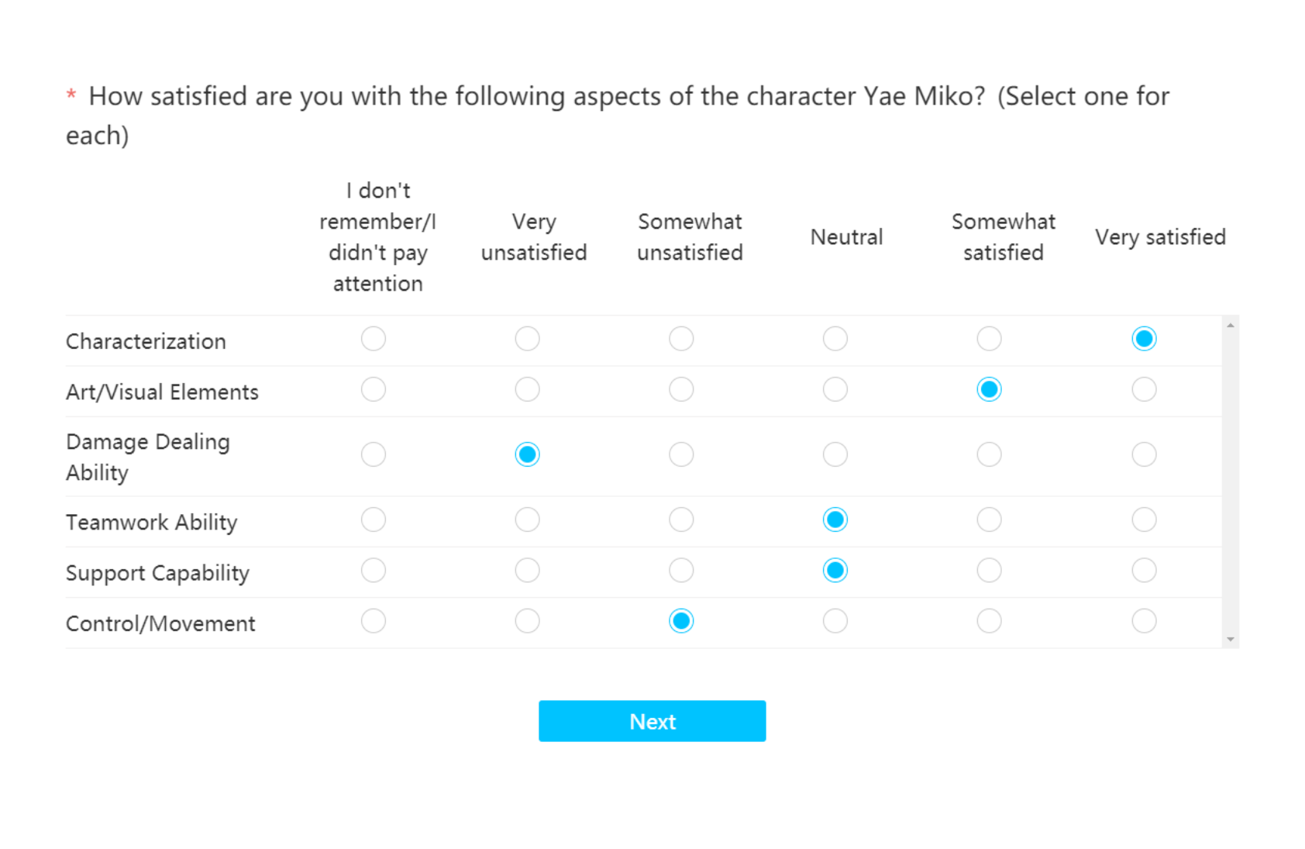Image resolution: width=1305 pixels, height=849 pixels.
Task: Mark Damage Dealing Ability as Very satisfied
Action: pos(1143,454)
